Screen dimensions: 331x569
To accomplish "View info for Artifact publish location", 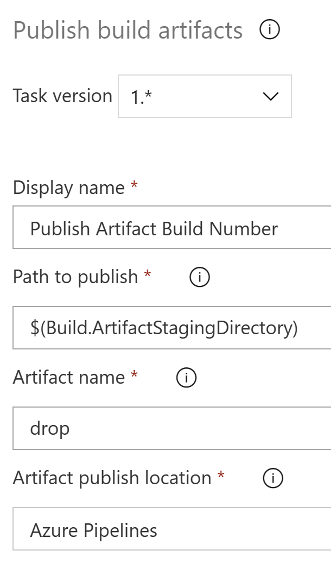I will 273,478.
